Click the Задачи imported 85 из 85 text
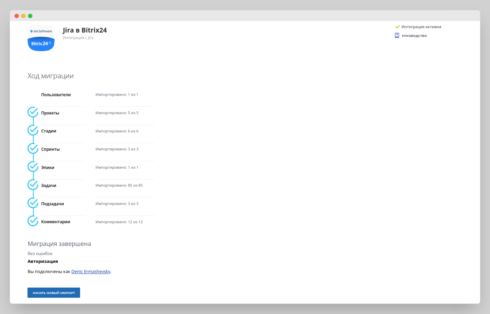Image resolution: width=490 pixels, height=314 pixels. 119,186
